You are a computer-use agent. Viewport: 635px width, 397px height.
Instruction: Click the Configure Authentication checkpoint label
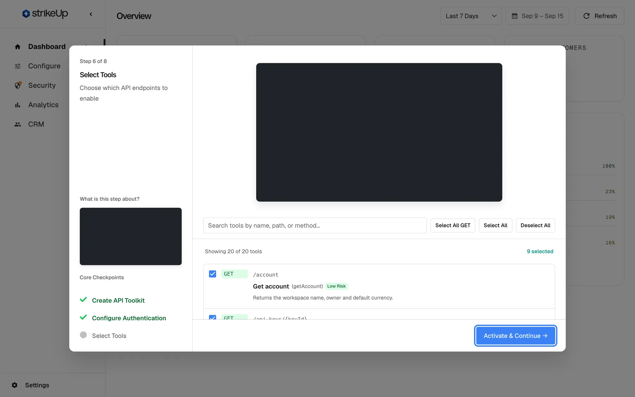point(129,318)
